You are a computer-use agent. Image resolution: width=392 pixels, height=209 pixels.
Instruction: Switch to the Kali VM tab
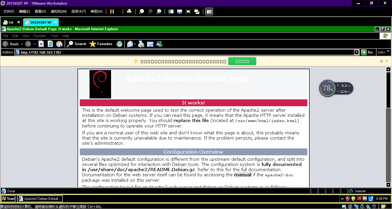(11, 22)
